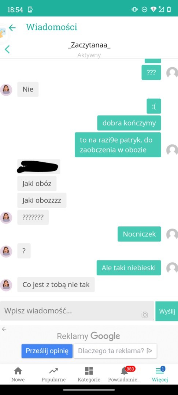Image resolution: width=178 pixels, height=395 pixels.
Task: Switch to the Popularne tab
Action: 53,374
